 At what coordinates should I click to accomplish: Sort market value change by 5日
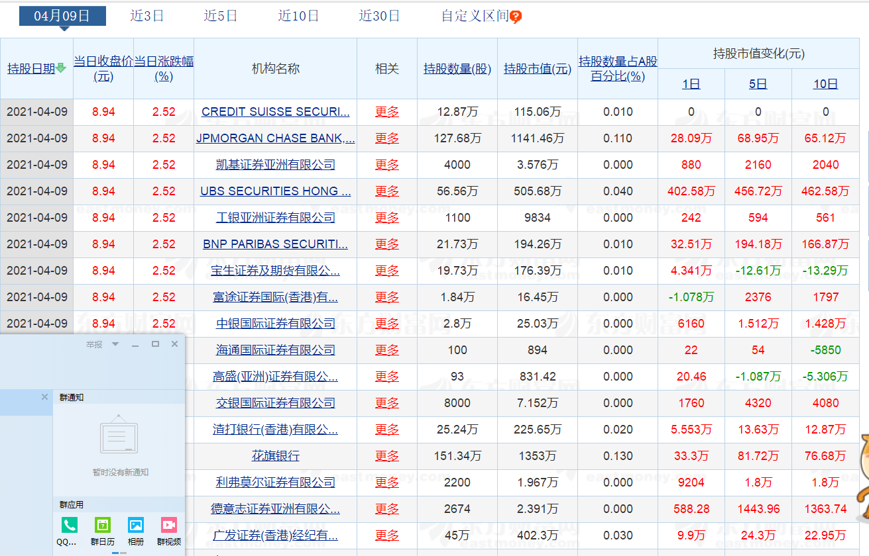[758, 84]
